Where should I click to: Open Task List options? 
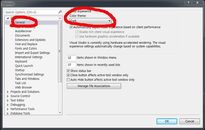click(x=20, y=83)
